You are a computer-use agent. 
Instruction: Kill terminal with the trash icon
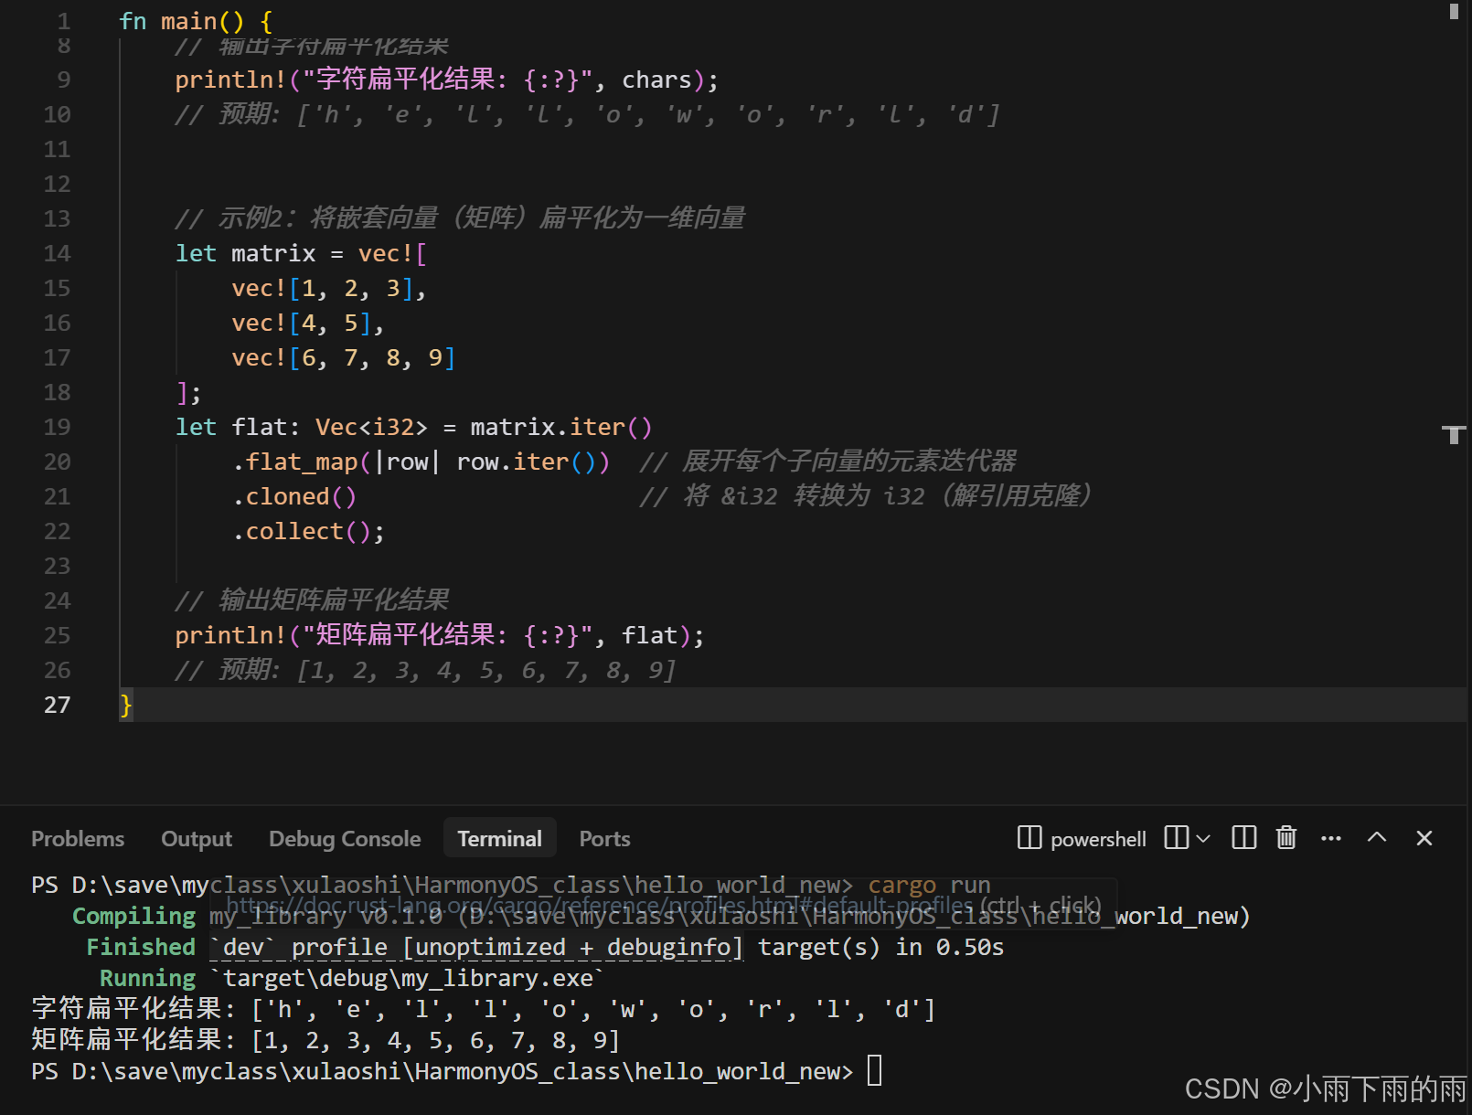pyautogui.click(x=1286, y=838)
